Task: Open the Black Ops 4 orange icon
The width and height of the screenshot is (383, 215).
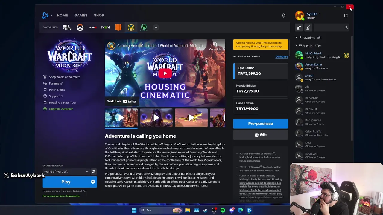Action: pos(118,27)
